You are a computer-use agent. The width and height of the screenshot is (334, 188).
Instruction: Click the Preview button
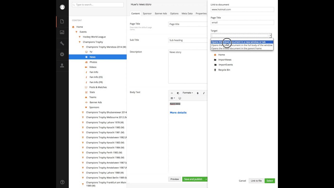tap(175, 179)
